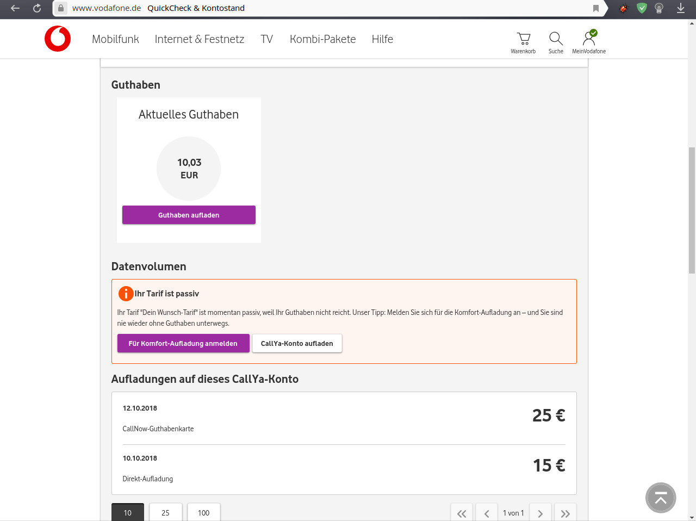Open the Mobilfunk menu
Screen dimensions: 696x521
click(x=115, y=39)
